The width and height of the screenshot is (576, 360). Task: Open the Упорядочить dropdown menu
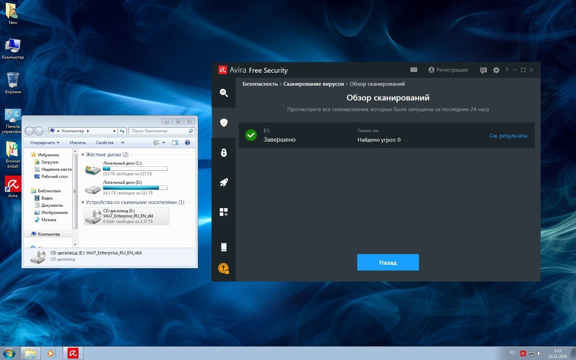coord(45,143)
